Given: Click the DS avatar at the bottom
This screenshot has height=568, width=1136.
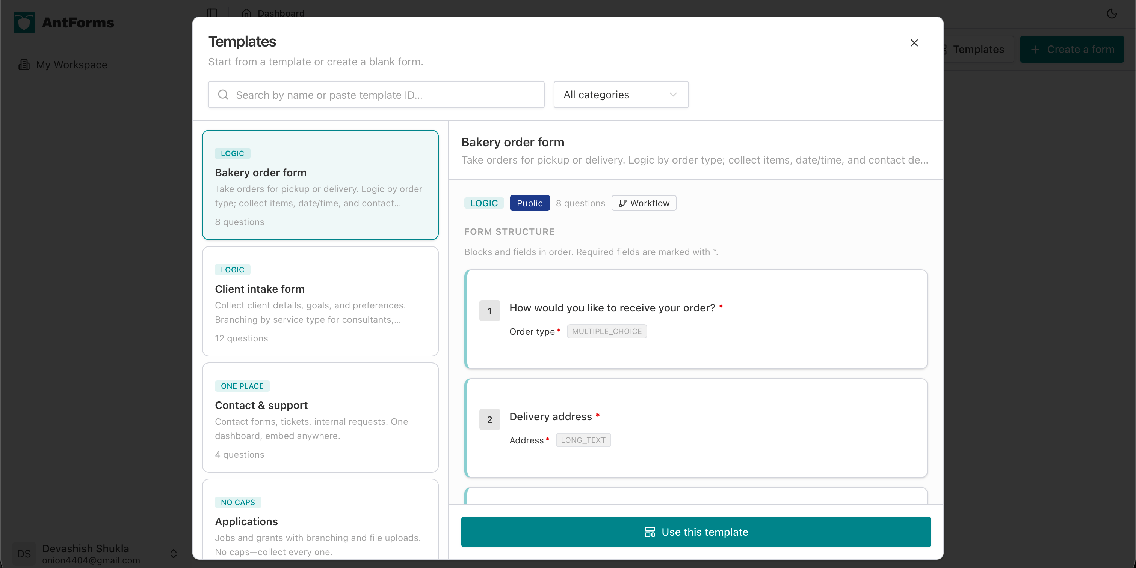Looking at the screenshot, I should pyautogui.click(x=23, y=554).
